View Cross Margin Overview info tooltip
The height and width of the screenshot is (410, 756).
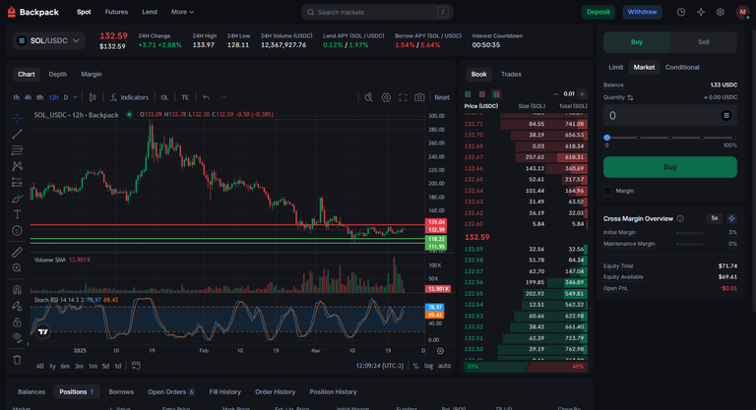680,218
